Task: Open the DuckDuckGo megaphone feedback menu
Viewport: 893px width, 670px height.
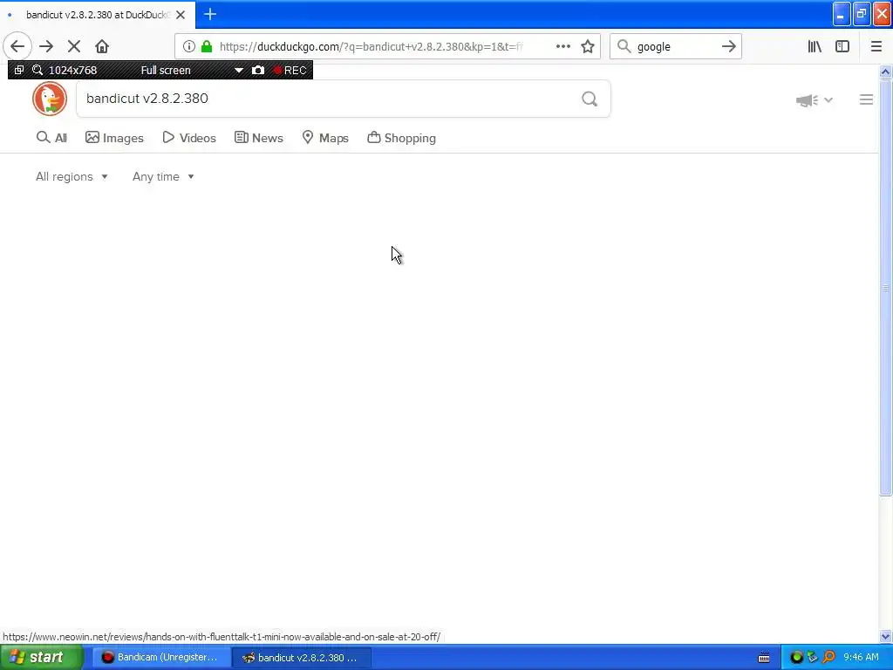Action: pyautogui.click(x=814, y=100)
